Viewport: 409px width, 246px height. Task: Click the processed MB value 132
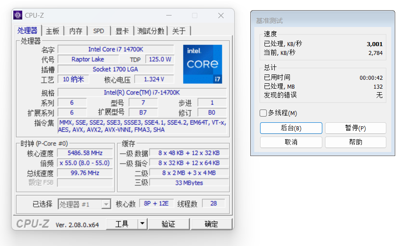[378, 86]
